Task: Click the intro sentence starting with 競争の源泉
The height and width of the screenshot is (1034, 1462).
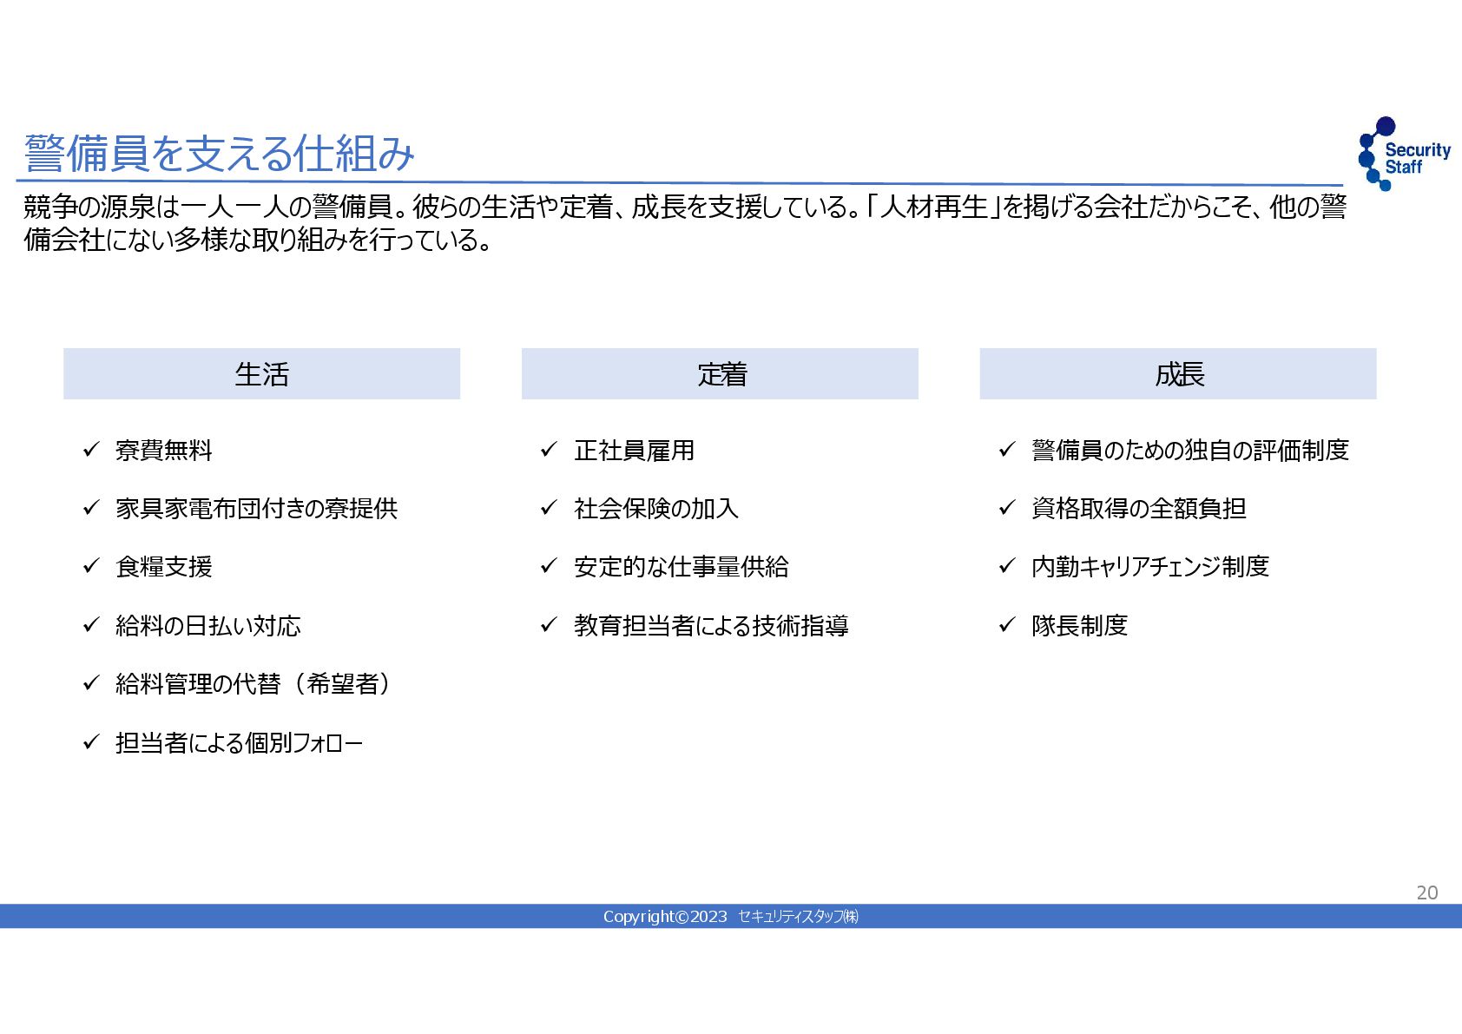Action: click(685, 207)
